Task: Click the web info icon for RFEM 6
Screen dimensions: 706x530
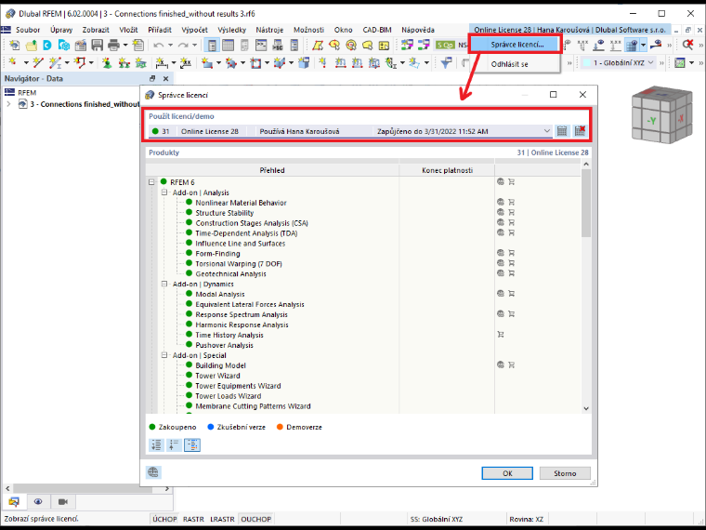Action: 500,181
